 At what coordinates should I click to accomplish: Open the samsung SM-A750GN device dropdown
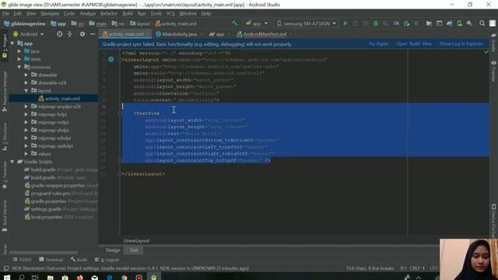click(x=306, y=23)
